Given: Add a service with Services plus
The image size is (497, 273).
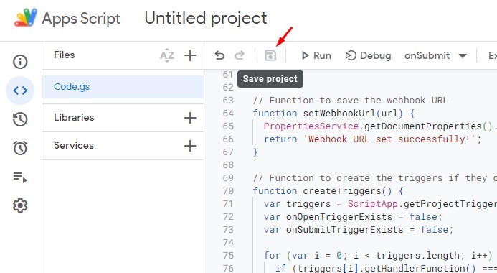Looking at the screenshot, I should [x=190, y=146].
